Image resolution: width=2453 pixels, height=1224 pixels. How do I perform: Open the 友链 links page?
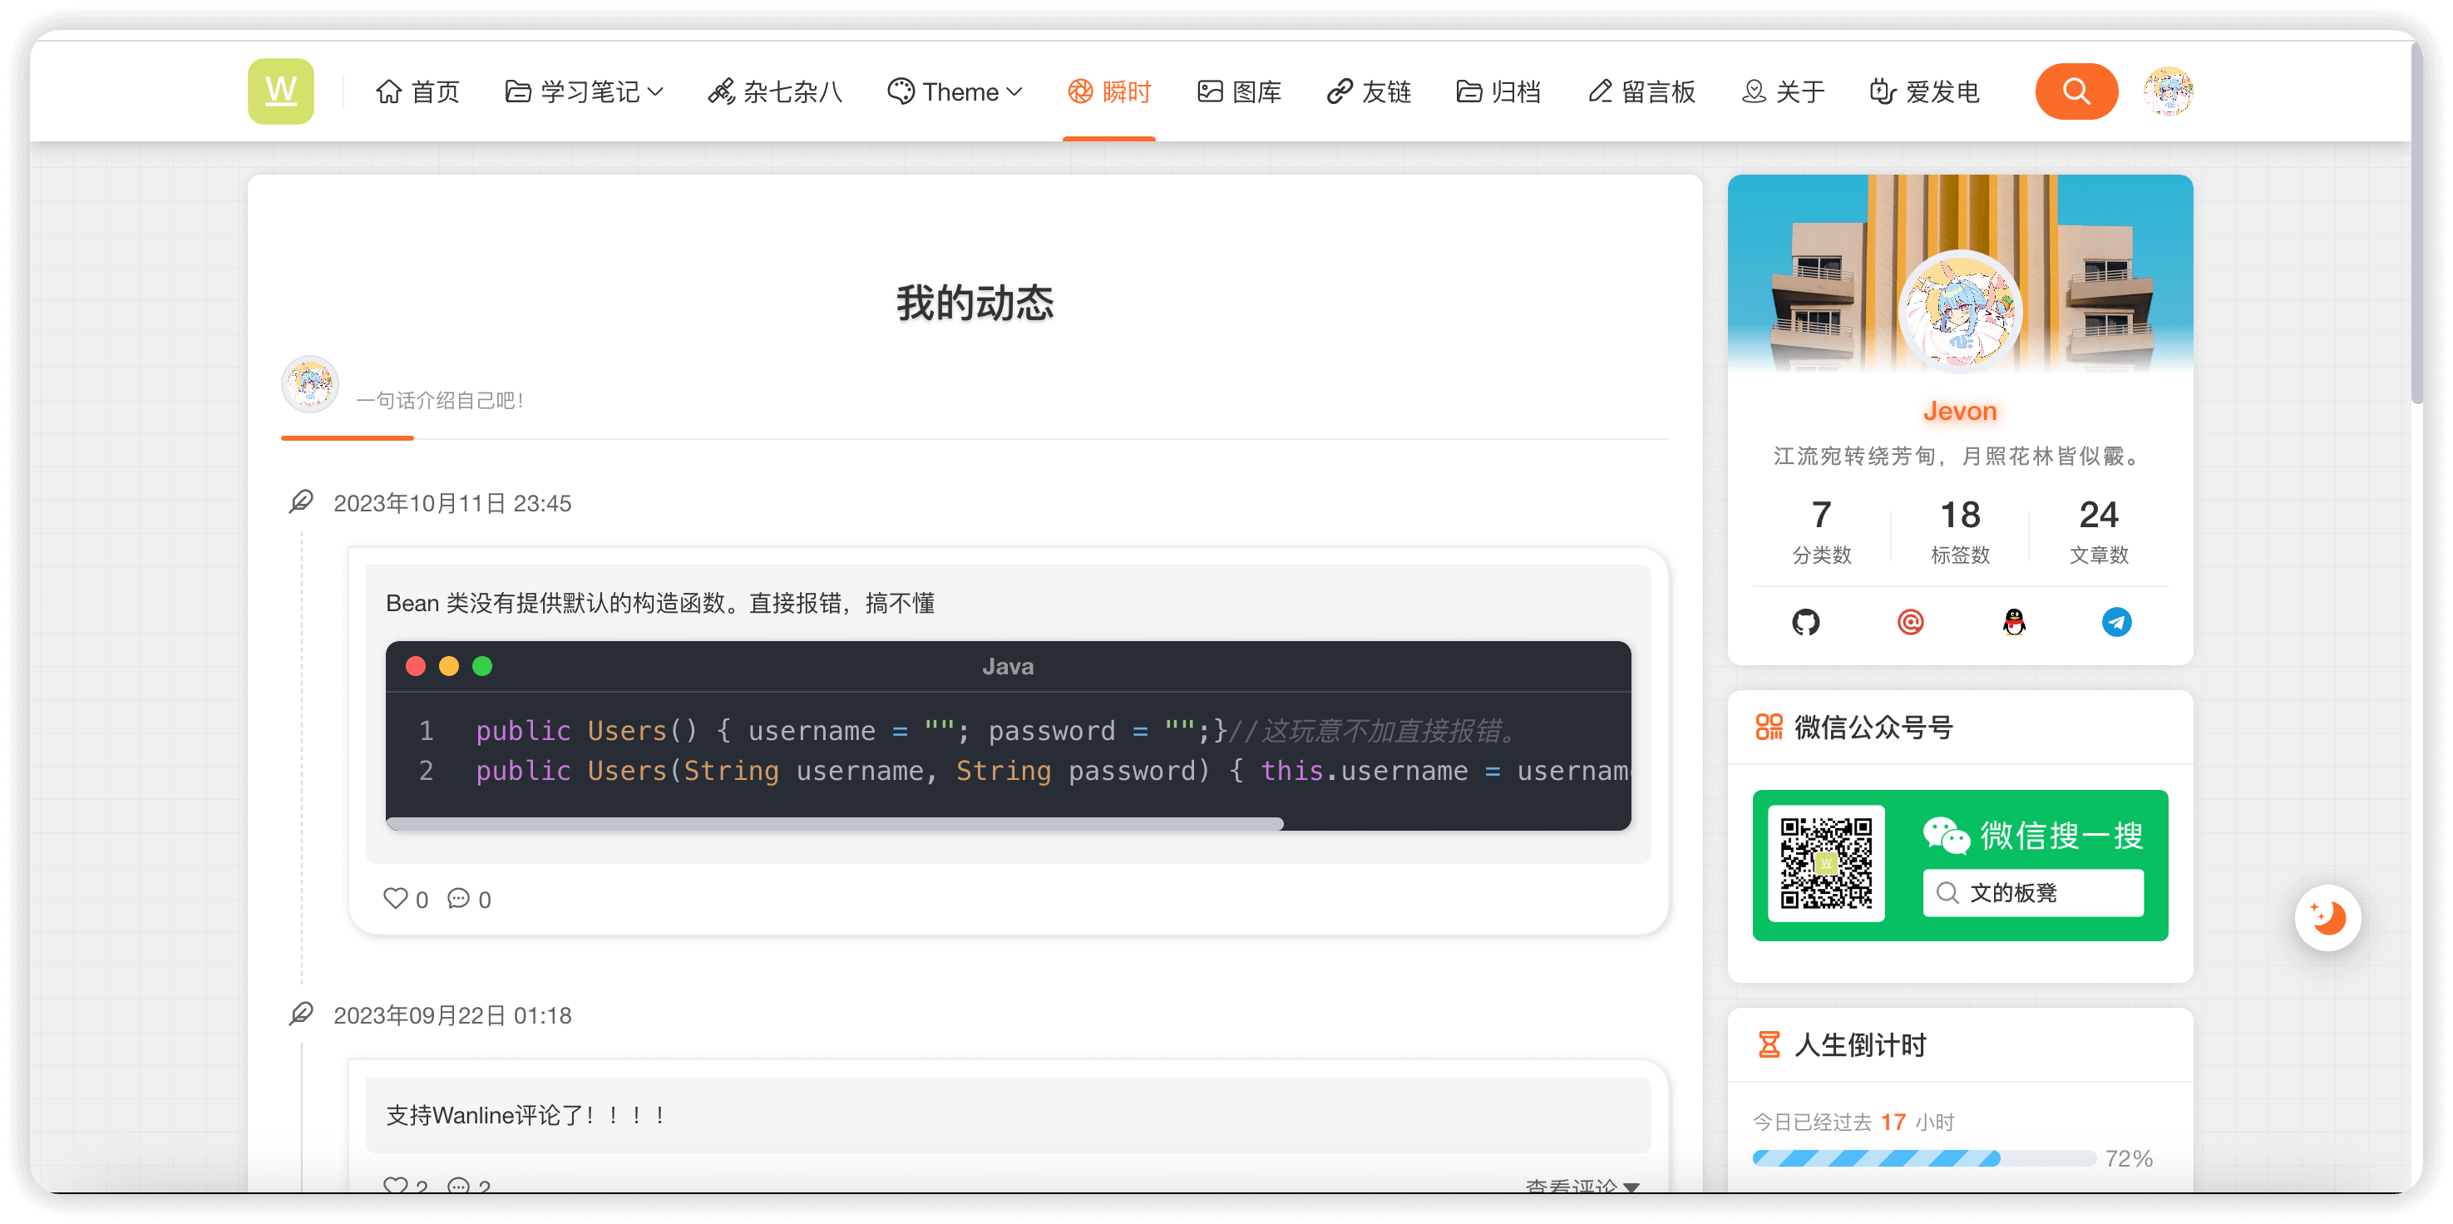point(1369,91)
